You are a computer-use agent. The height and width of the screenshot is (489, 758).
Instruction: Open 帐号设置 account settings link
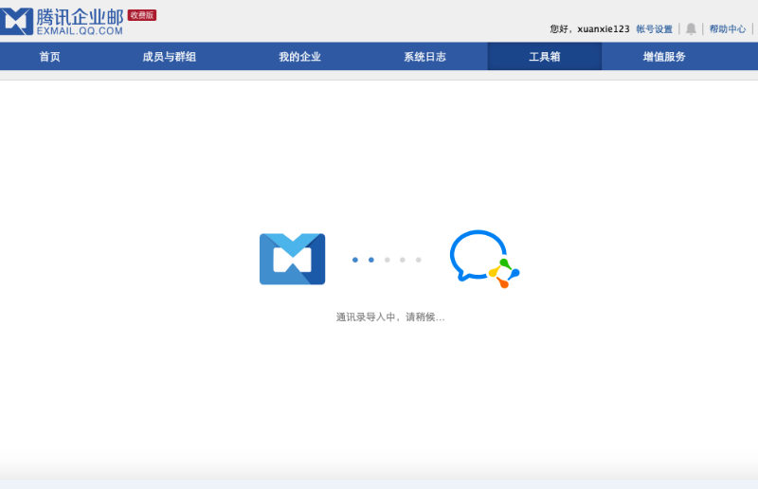(x=654, y=29)
